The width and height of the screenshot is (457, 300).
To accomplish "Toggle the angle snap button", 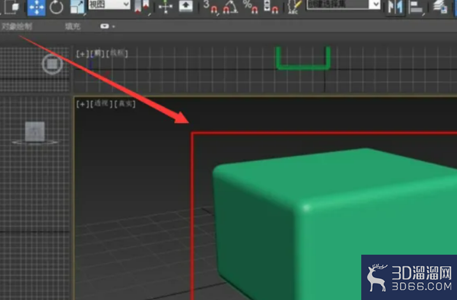I will (x=230, y=7).
